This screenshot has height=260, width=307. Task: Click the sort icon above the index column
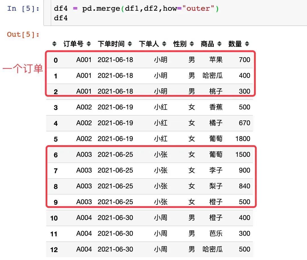[55, 44]
